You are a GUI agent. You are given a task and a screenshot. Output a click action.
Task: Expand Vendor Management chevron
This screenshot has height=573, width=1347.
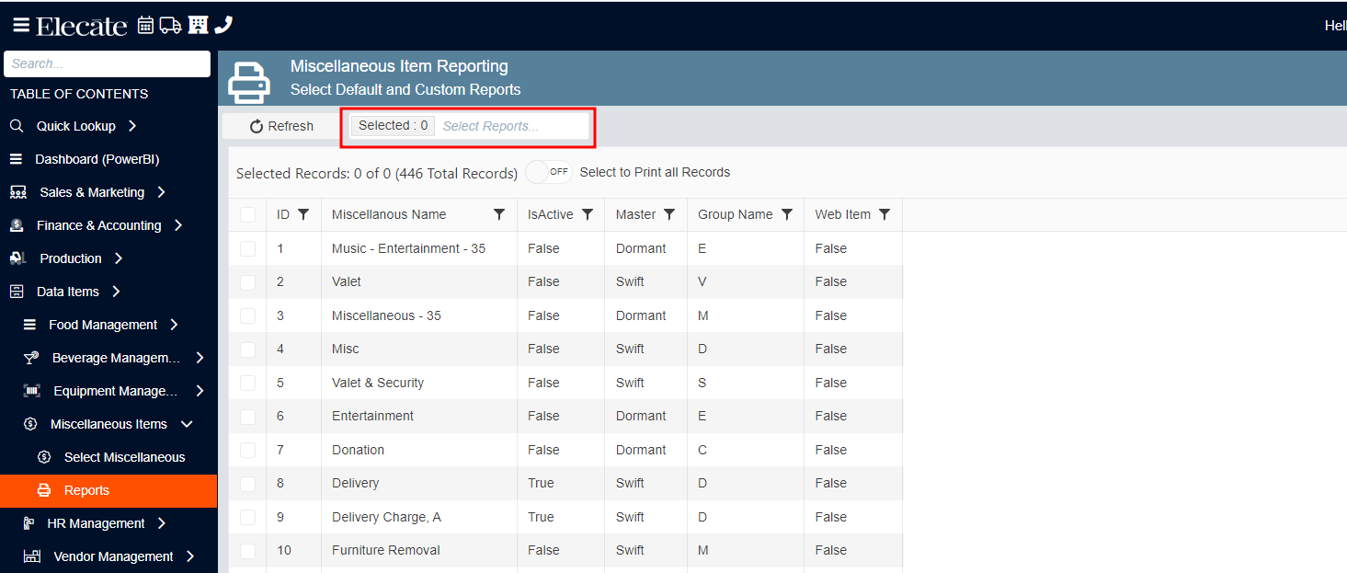190,556
